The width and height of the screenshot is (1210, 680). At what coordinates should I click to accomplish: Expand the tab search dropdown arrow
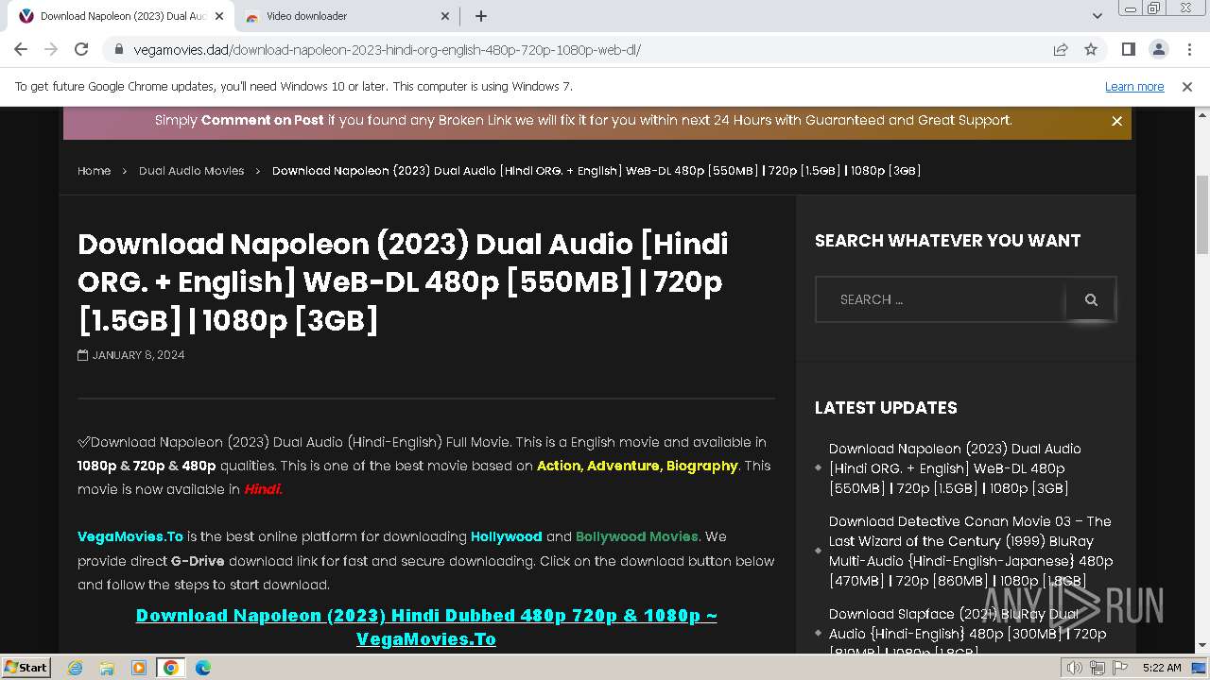pyautogui.click(x=1097, y=16)
